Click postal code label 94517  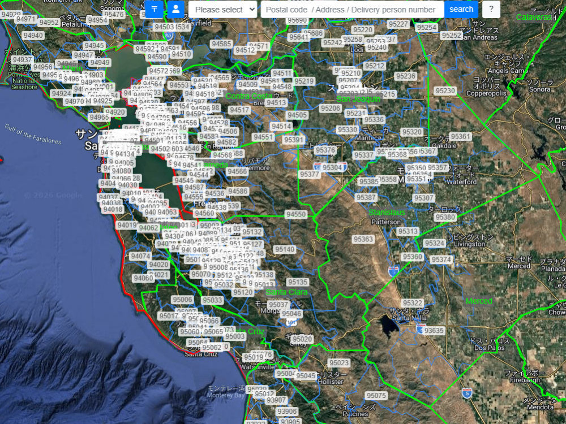pos(239,110)
